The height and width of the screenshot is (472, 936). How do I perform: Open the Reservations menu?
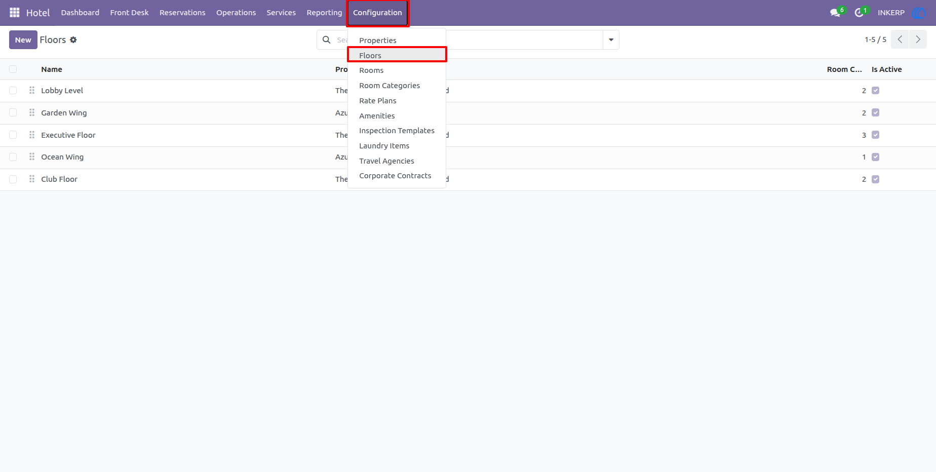(x=182, y=13)
